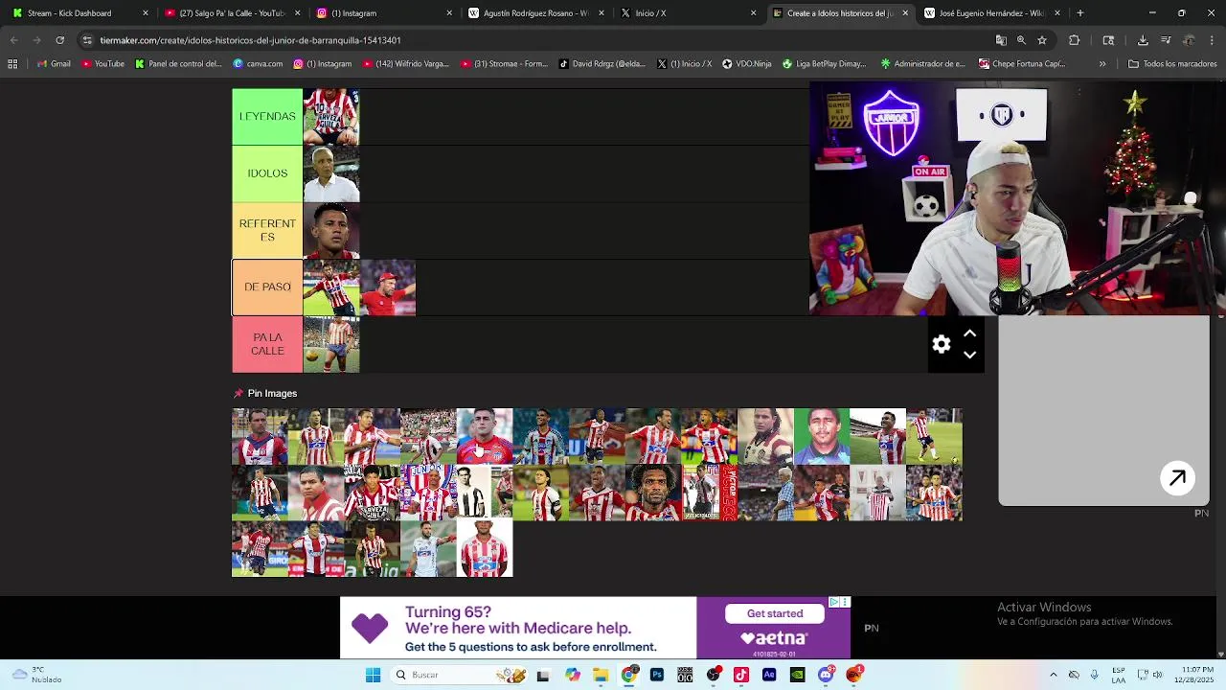The image size is (1226, 690).
Task: Show hidden system tray icons
Action: point(1053,675)
